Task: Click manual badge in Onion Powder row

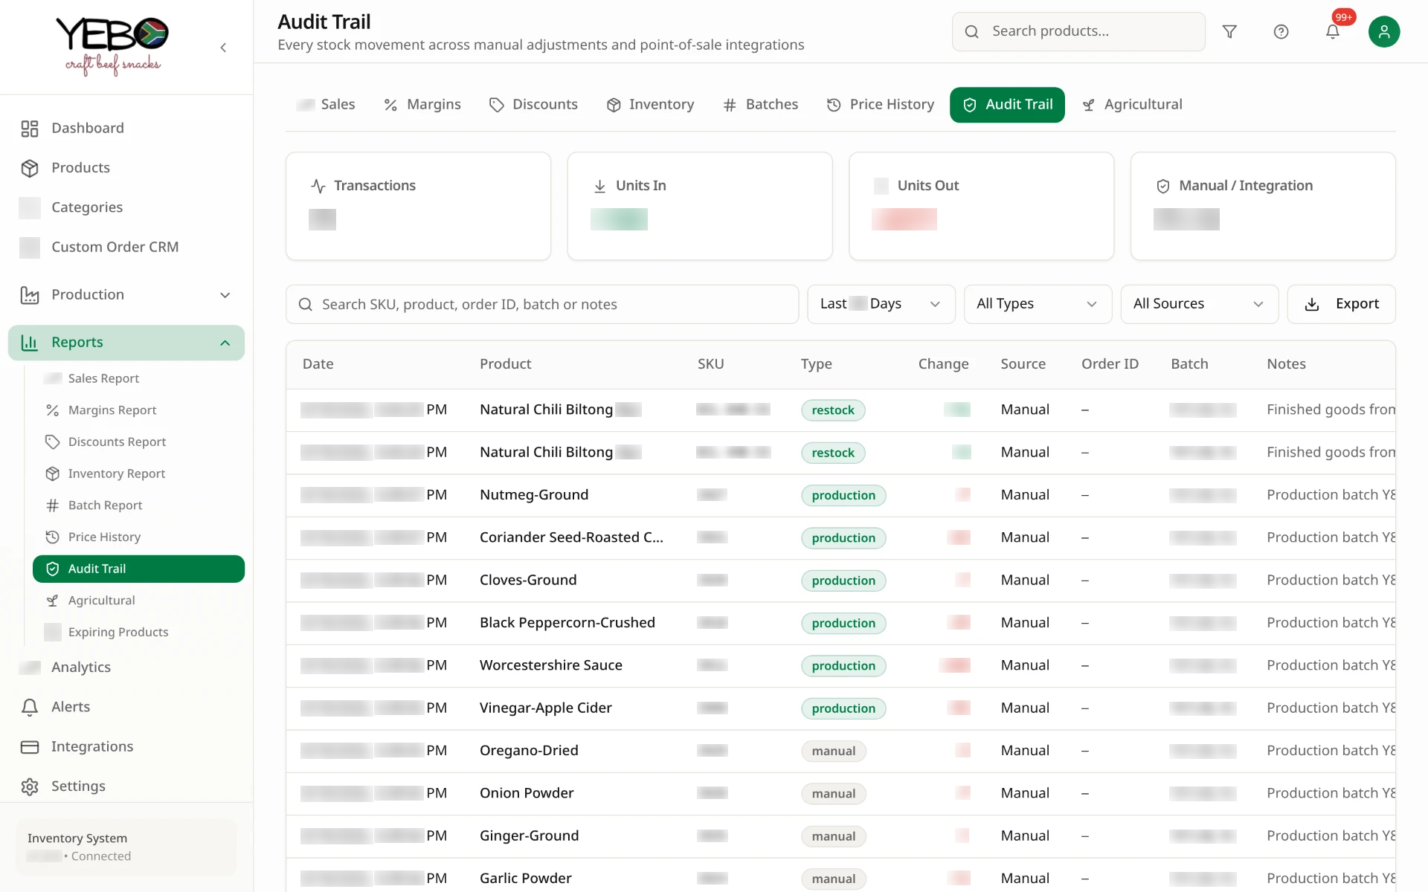Action: (x=834, y=793)
